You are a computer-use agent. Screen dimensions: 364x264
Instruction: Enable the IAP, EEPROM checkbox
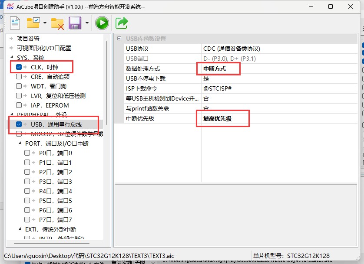click(x=19, y=105)
